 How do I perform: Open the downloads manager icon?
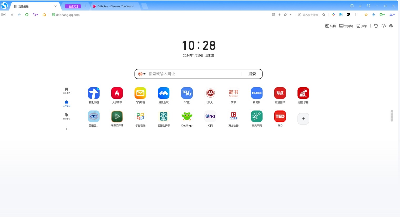373,15
